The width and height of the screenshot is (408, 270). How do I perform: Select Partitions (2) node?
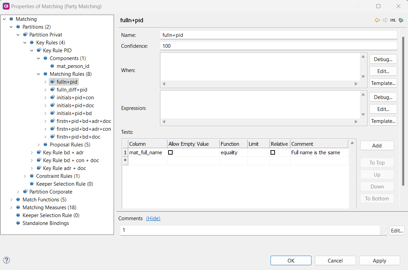37,27
